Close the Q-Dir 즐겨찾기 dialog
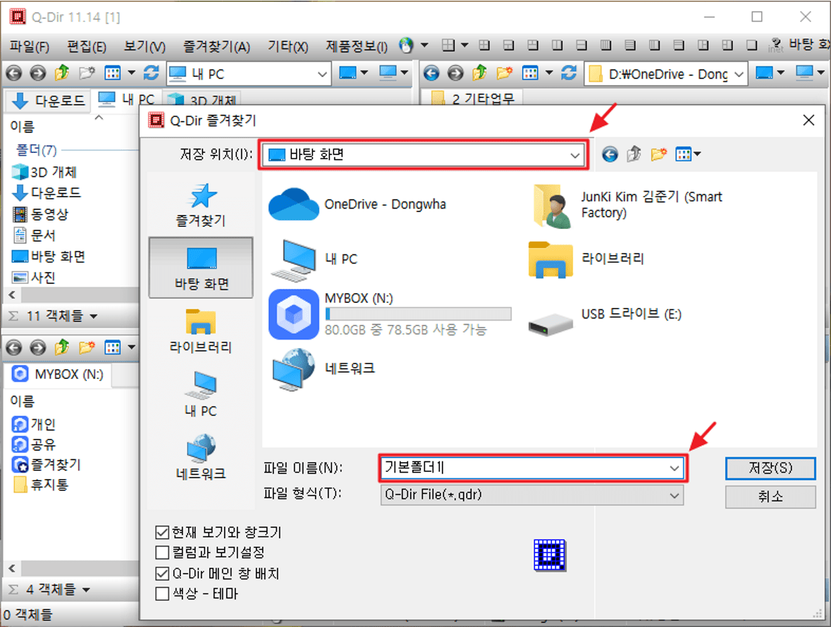This screenshot has height=627, width=831. 808,120
